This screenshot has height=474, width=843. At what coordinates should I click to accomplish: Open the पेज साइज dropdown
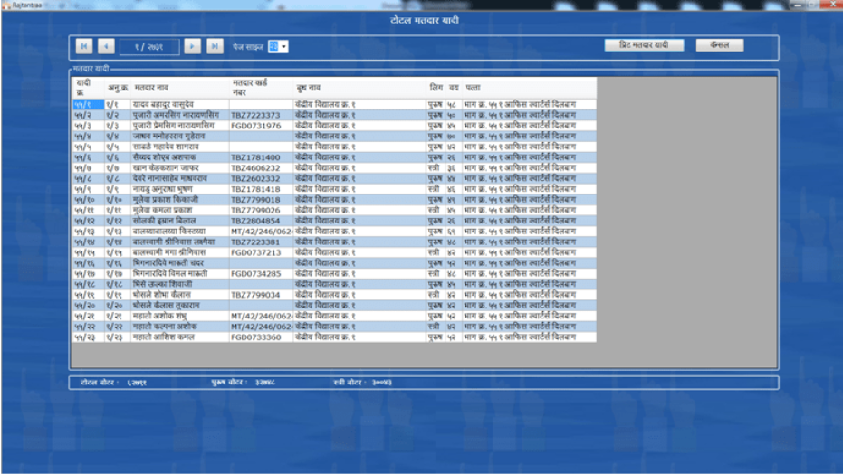tap(283, 46)
